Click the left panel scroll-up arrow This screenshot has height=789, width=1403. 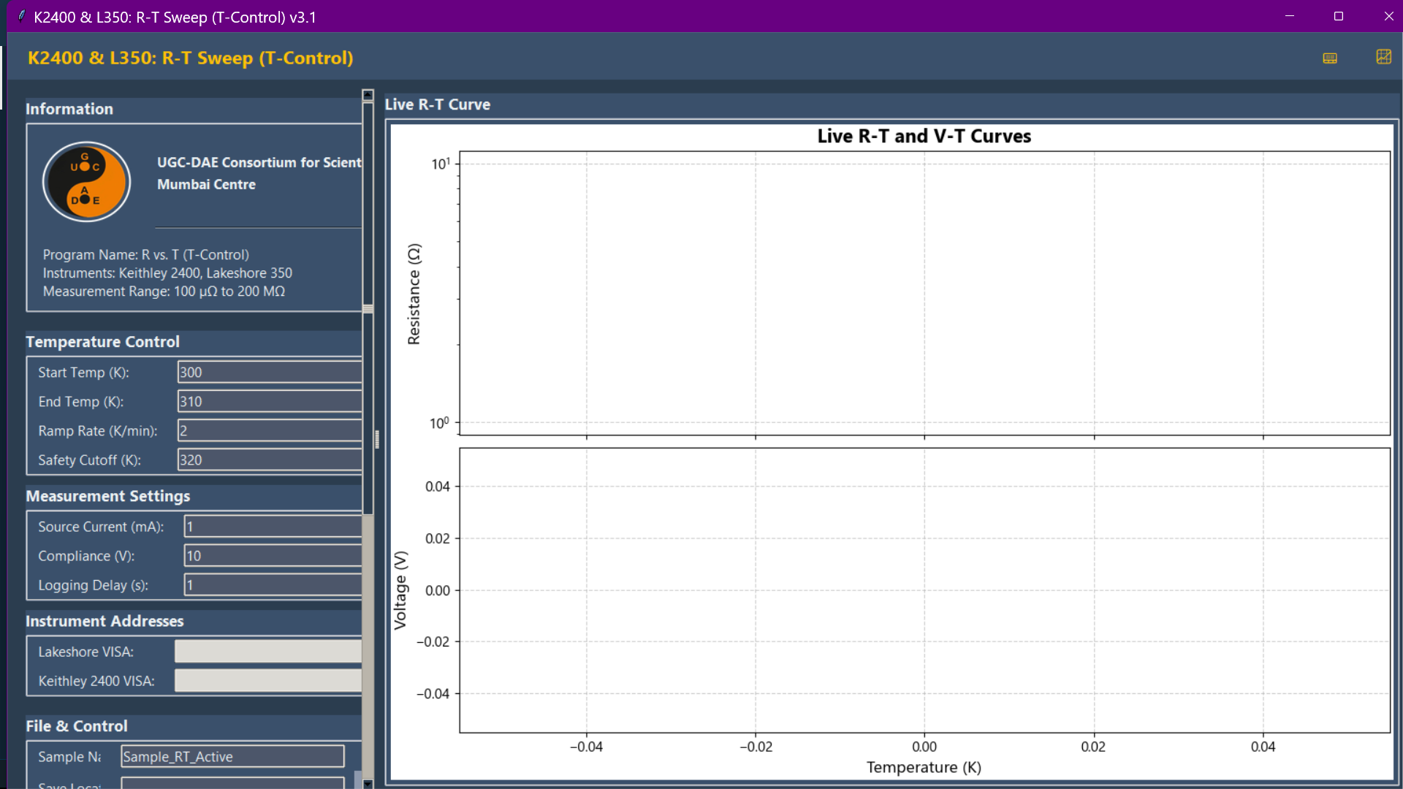(368, 95)
